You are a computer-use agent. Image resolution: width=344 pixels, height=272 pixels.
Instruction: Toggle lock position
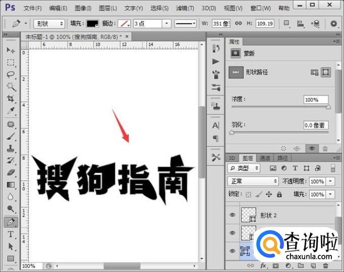click(269, 194)
